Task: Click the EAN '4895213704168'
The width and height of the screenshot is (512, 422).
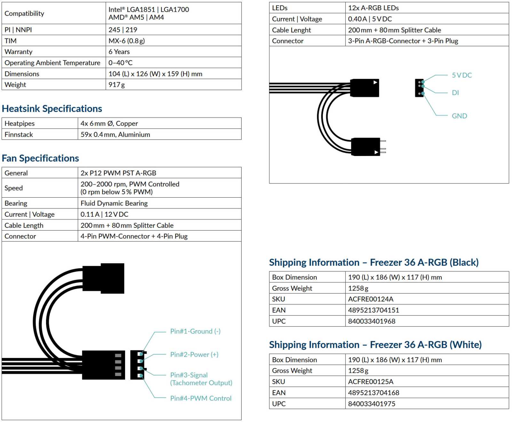Action: (x=373, y=393)
